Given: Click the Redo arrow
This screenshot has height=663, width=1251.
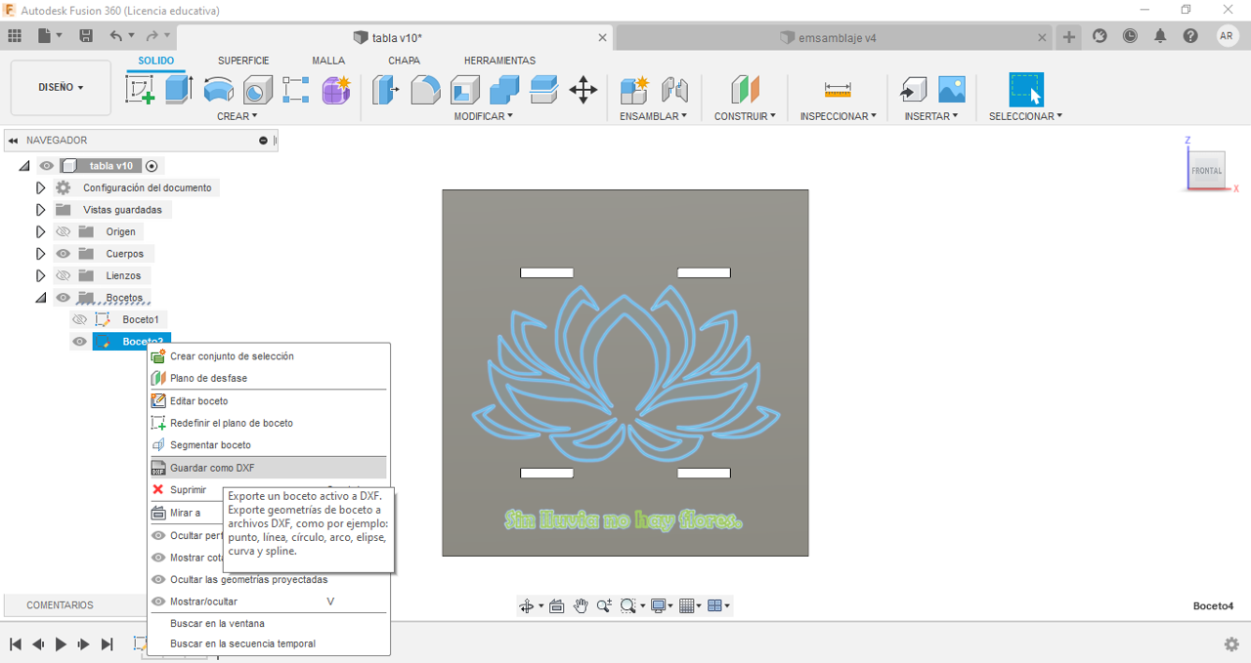Looking at the screenshot, I should [x=151, y=36].
